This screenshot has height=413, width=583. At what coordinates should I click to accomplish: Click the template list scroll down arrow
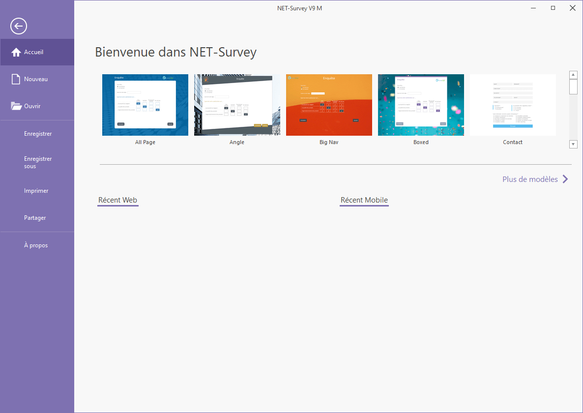pyautogui.click(x=573, y=144)
